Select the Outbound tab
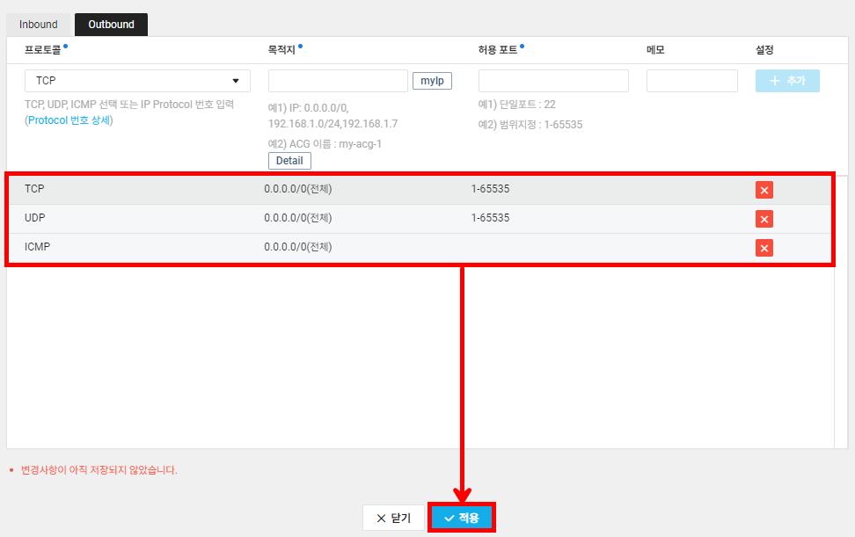Image resolution: width=855 pixels, height=537 pixels. [111, 25]
